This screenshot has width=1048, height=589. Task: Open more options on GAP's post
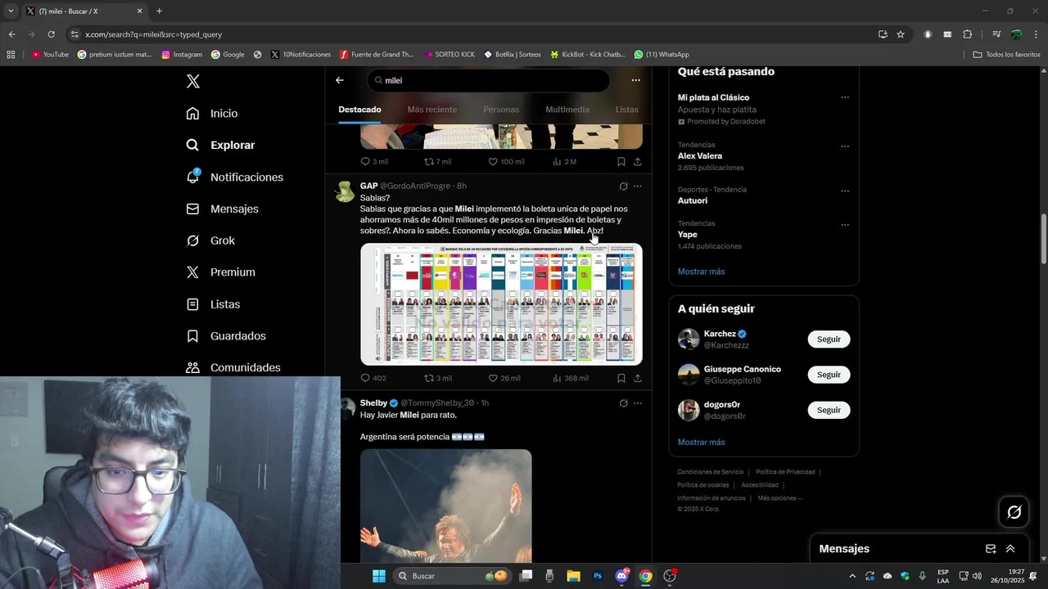click(x=638, y=186)
